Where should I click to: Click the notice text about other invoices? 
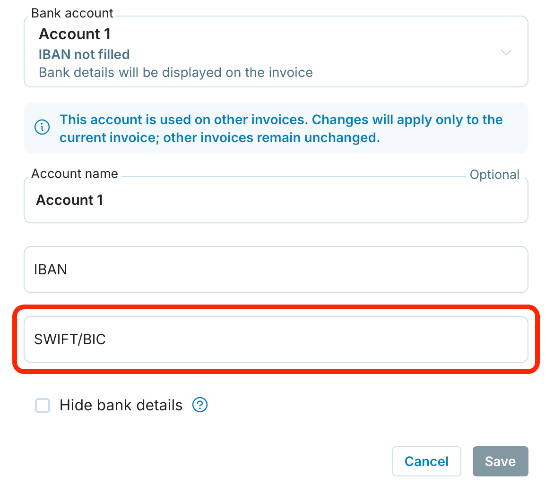tap(281, 129)
